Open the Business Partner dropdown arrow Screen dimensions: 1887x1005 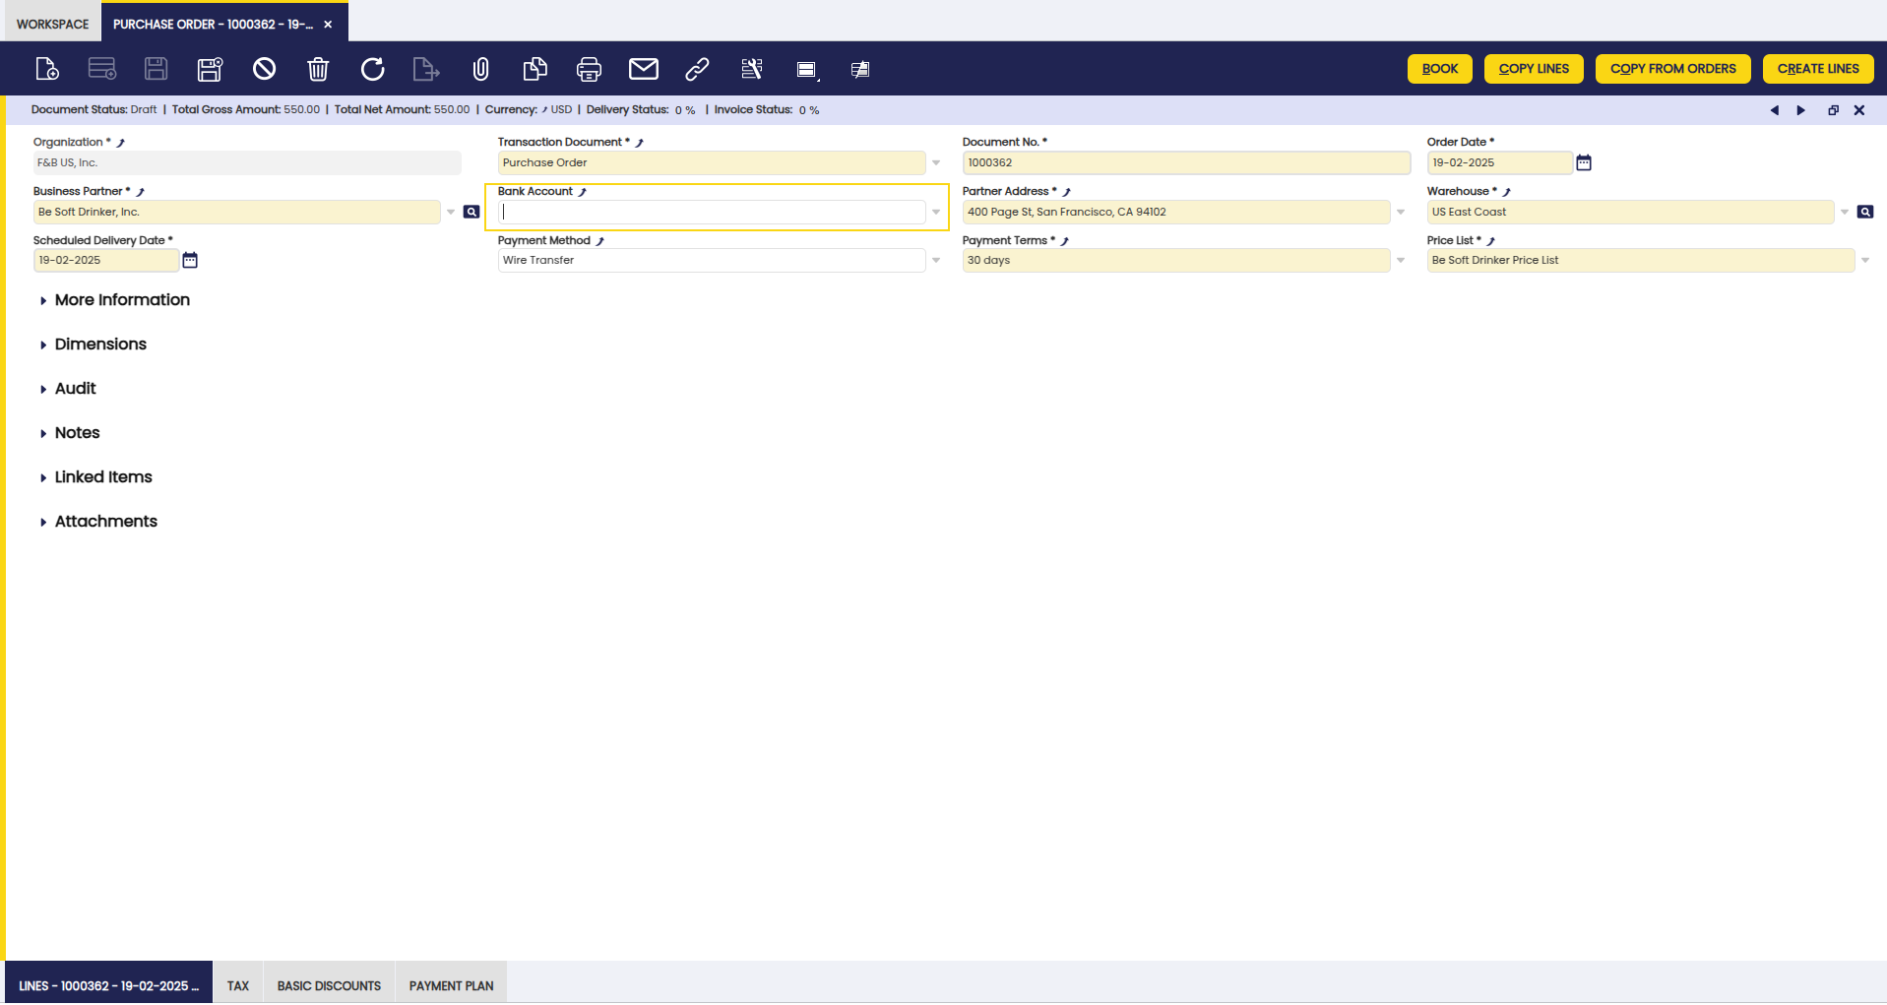(451, 213)
